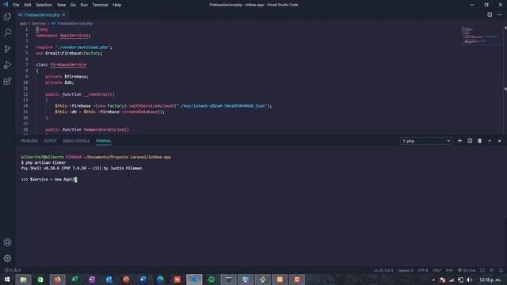Screen dimensions: 507x285
Task: Split the terminal panel
Action: point(470,141)
